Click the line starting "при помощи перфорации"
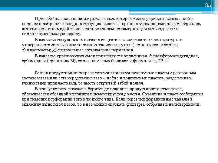 click(107, 99)
